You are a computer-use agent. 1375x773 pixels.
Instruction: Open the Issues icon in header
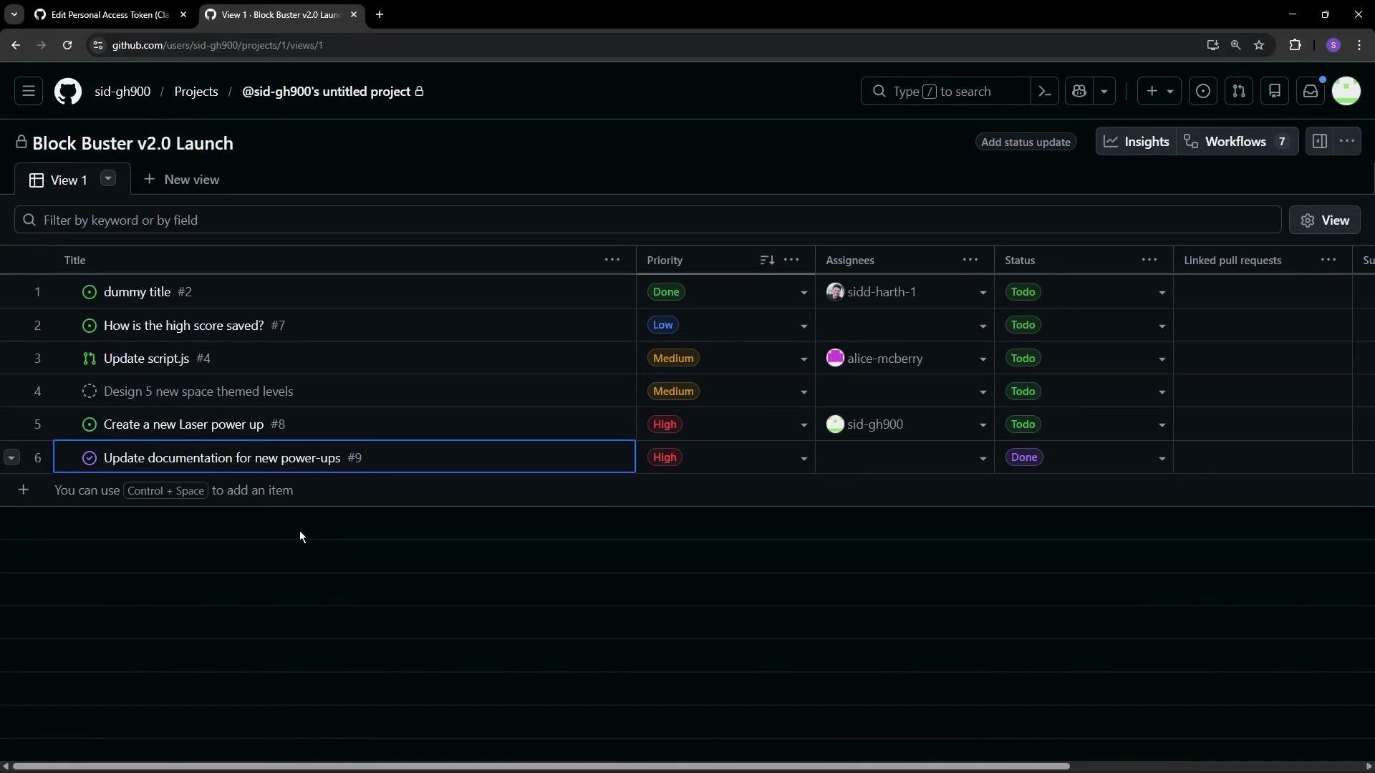(x=1203, y=92)
